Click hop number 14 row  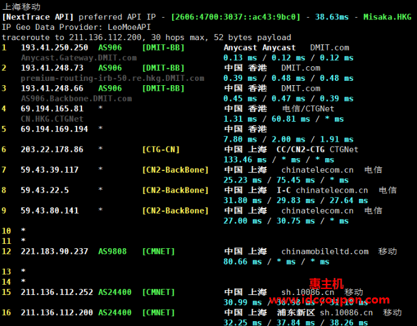click(x=13, y=282)
